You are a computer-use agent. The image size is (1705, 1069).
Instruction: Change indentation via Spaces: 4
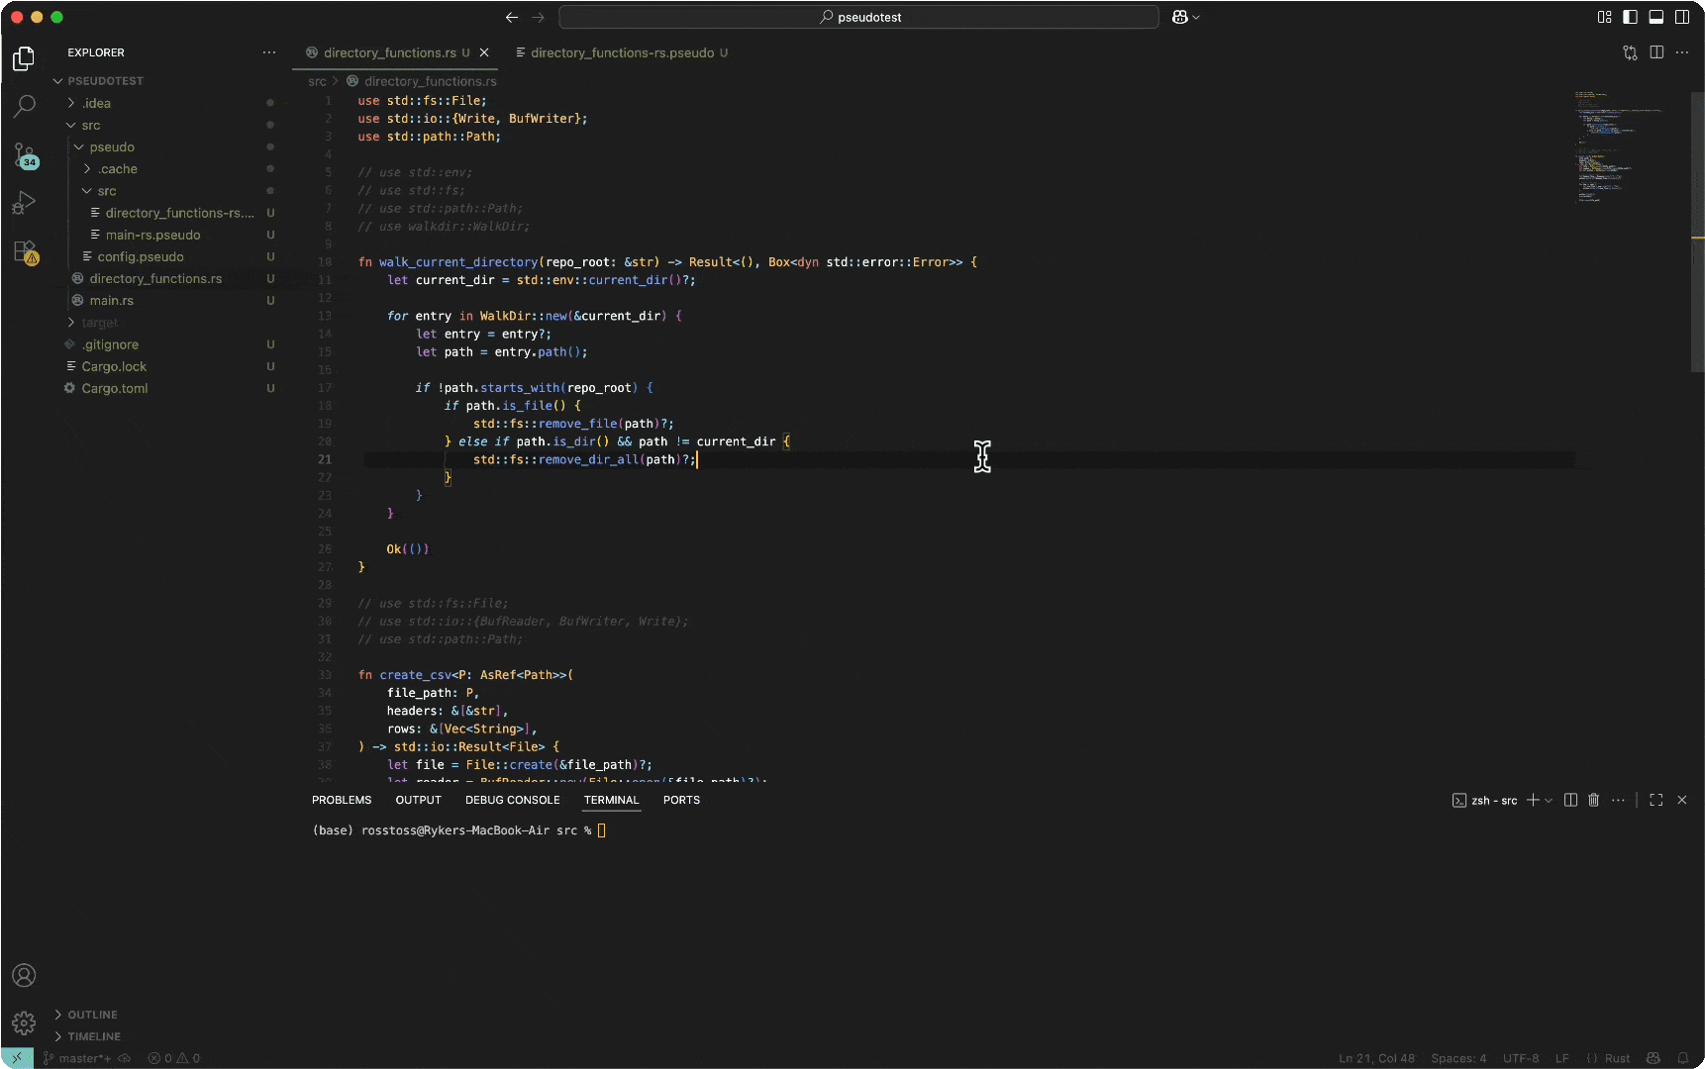click(1458, 1058)
